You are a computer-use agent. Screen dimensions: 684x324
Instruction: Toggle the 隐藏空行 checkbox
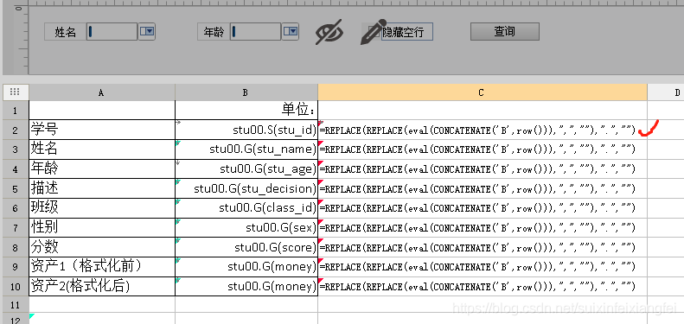pyautogui.click(x=373, y=31)
